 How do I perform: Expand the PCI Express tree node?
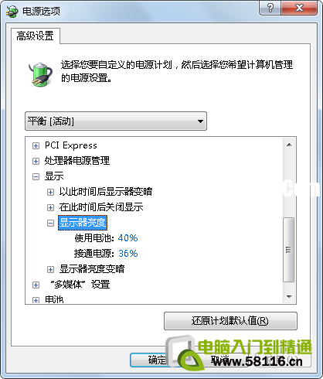[x=36, y=145]
